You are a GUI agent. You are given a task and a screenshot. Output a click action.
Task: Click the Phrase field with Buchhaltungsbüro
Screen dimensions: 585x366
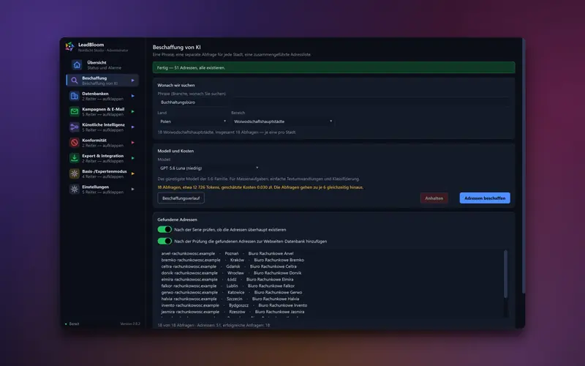pyautogui.click(x=334, y=102)
